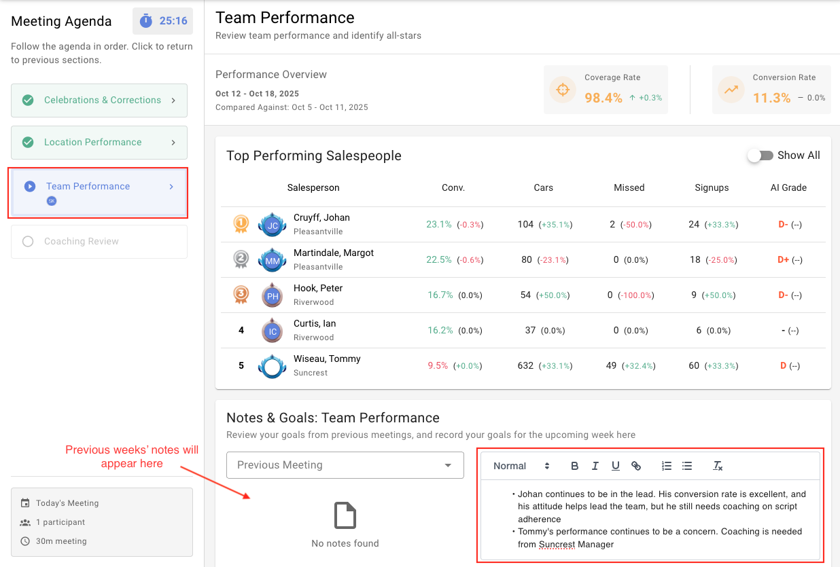Select the bullet list icon
Viewport: 840px width, 567px height.
coord(687,466)
